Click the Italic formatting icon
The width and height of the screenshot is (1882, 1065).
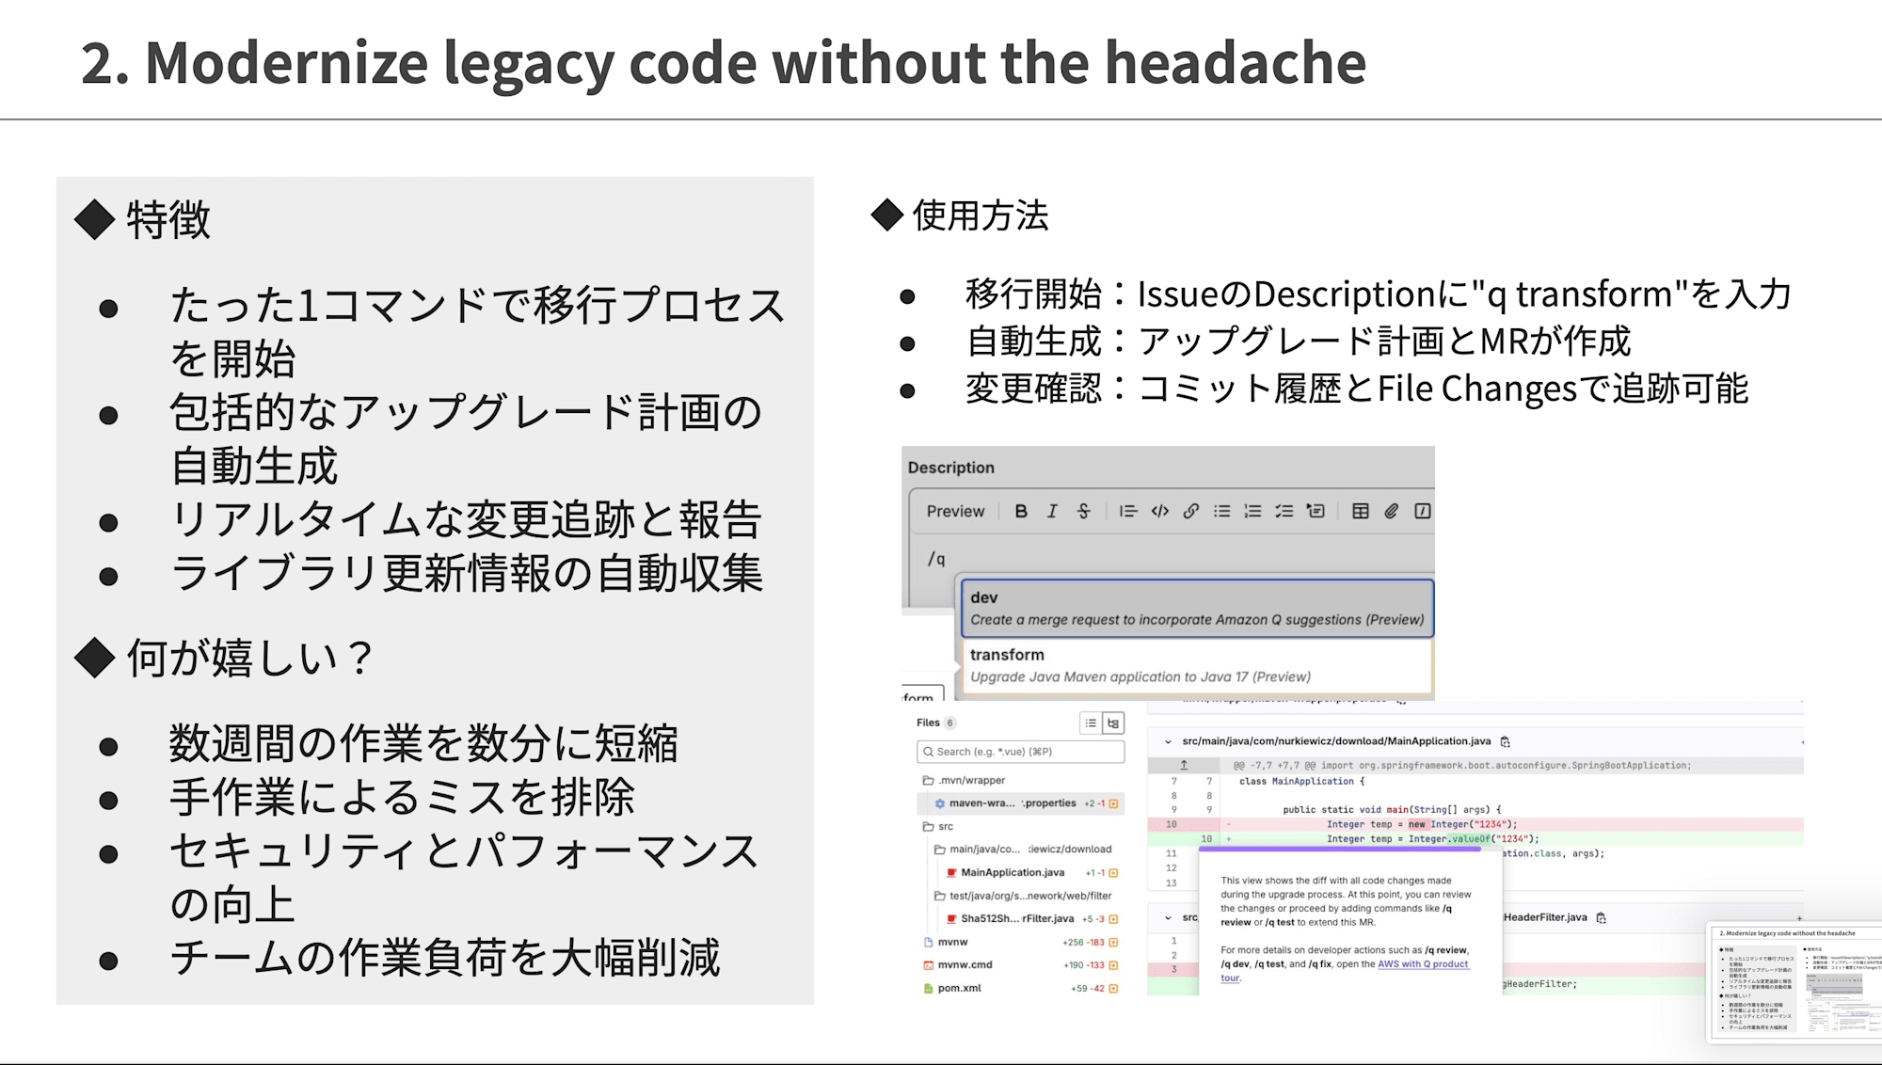[x=1052, y=511]
